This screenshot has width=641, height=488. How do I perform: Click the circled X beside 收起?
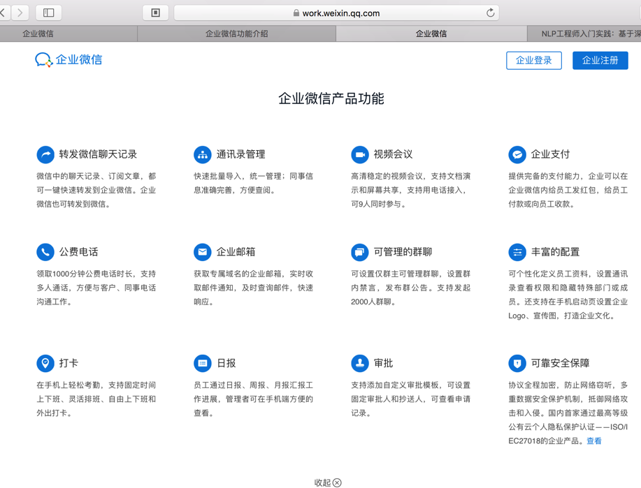pos(337,482)
